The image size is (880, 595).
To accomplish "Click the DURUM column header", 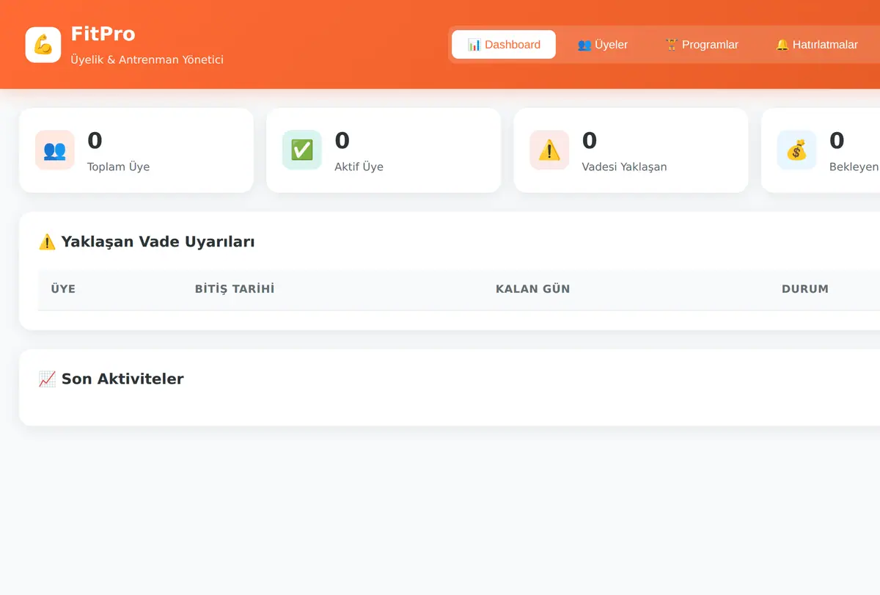I will click(x=805, y=289).
